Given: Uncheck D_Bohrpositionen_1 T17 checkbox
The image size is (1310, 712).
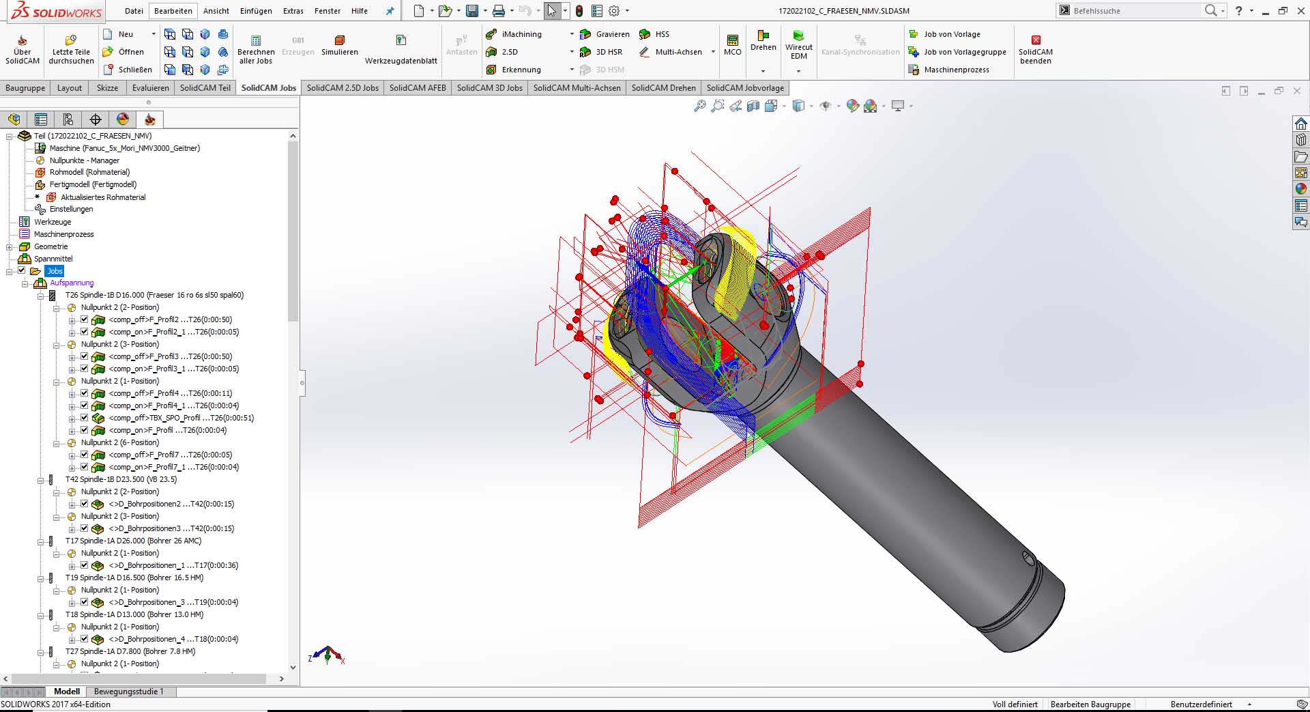Looking at the screenshot, I should pos(85,565).
